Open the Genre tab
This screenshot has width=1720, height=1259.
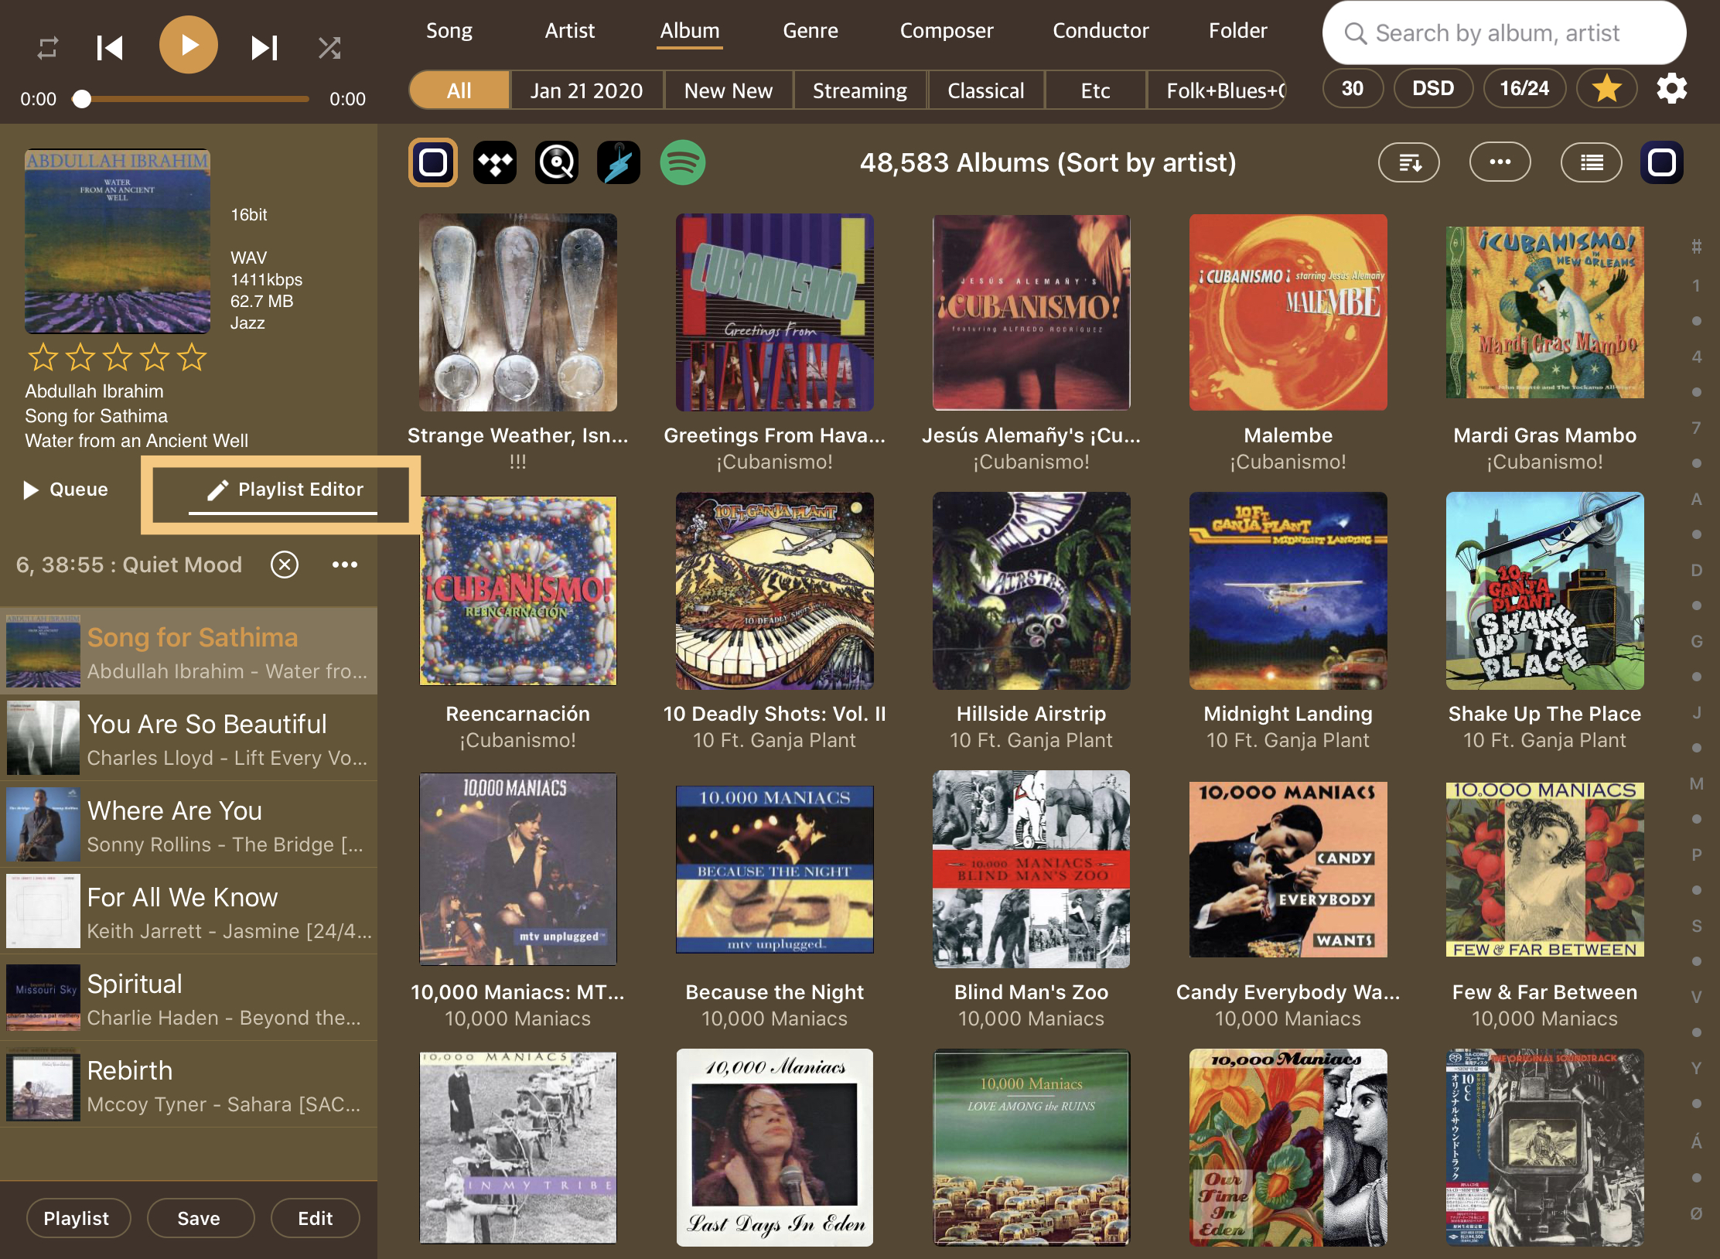click(810, 31)
